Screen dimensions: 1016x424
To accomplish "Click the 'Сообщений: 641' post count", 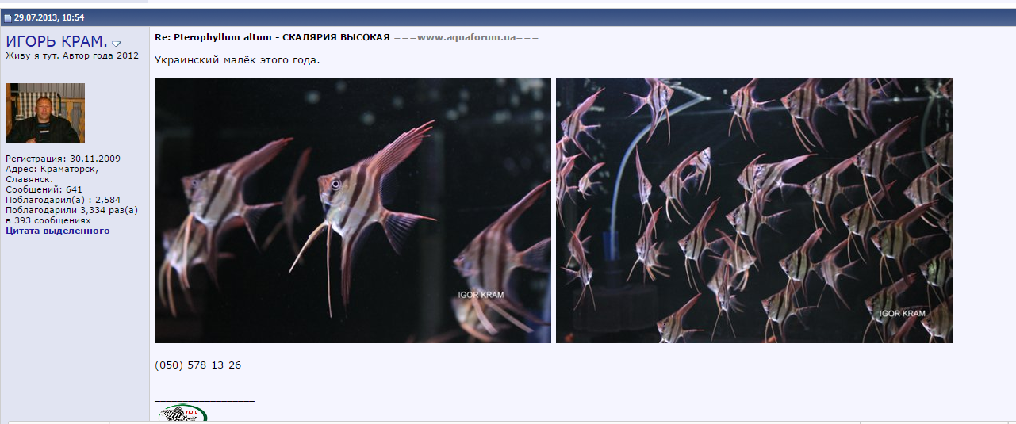I will (x=44, y=189).
